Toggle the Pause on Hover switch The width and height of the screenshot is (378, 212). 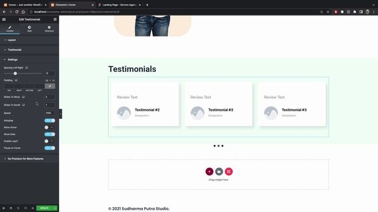pos(50,148)
